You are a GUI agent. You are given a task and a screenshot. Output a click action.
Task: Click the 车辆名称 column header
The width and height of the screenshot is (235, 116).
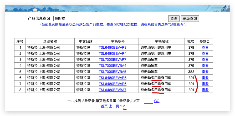[x=162, y=41]
